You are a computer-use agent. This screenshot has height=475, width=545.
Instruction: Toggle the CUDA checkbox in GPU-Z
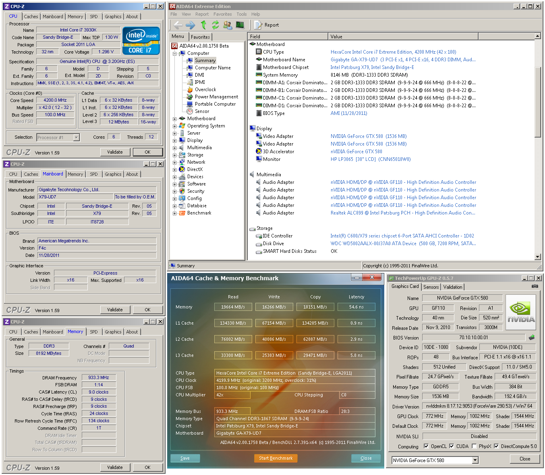(452, 446)
